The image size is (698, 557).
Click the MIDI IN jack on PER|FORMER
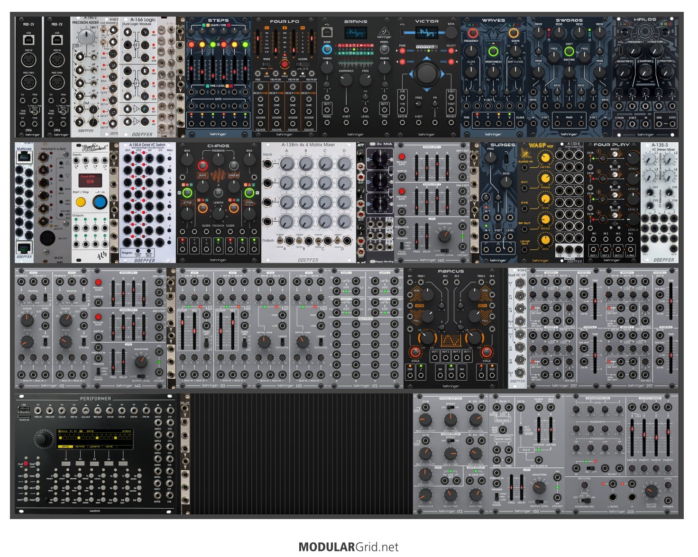[x=38, y=411]
